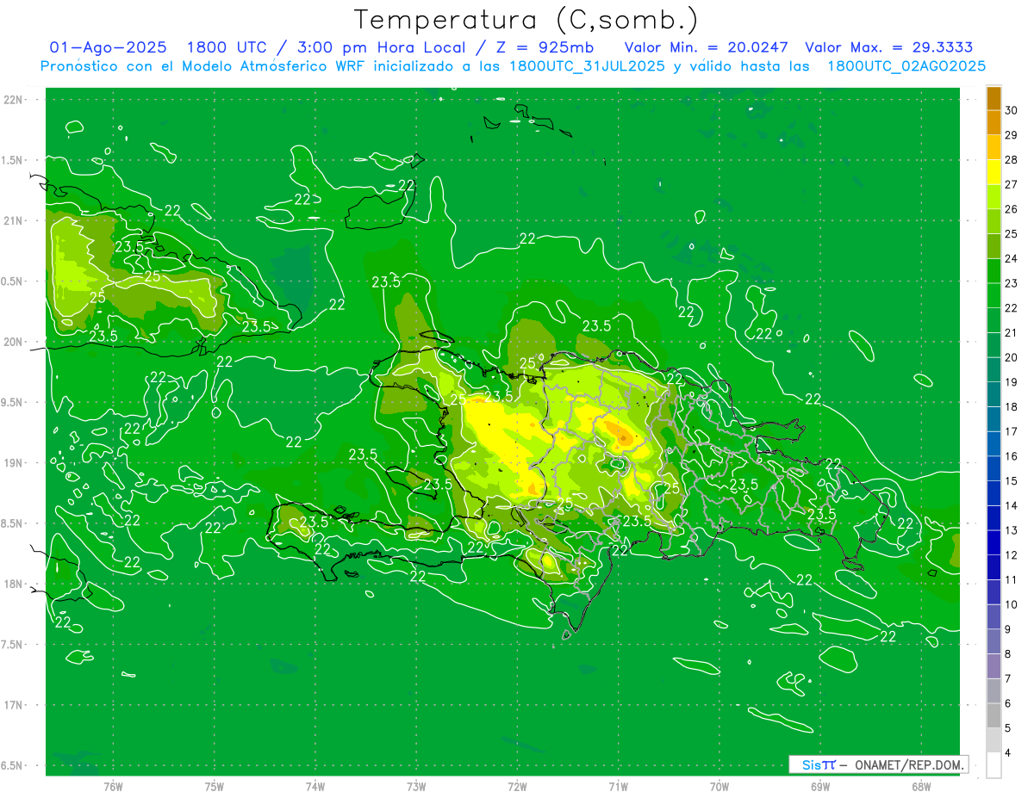This screenshot has width=1034, height=798.
Task: Click the '22N' latitude axis label
Action: click(14, 99)
